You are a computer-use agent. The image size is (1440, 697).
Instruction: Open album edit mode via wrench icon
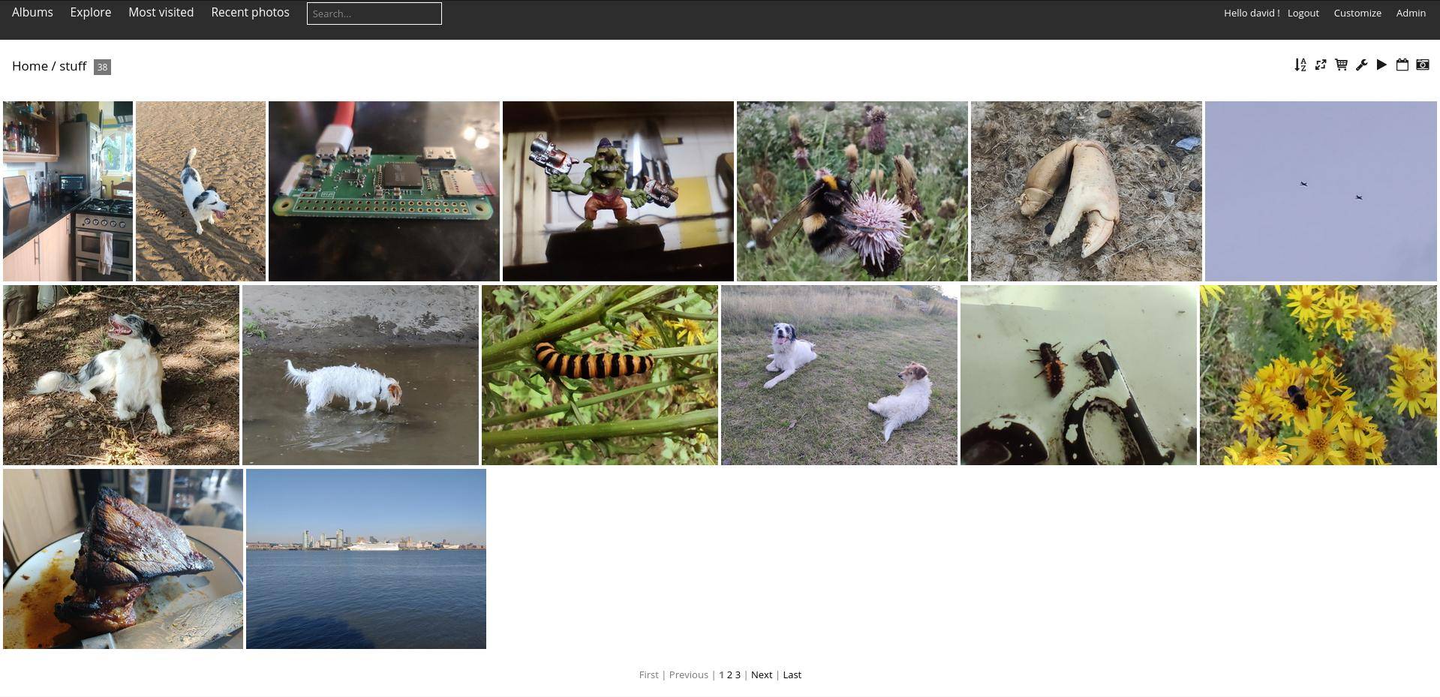coord(1361,65)
